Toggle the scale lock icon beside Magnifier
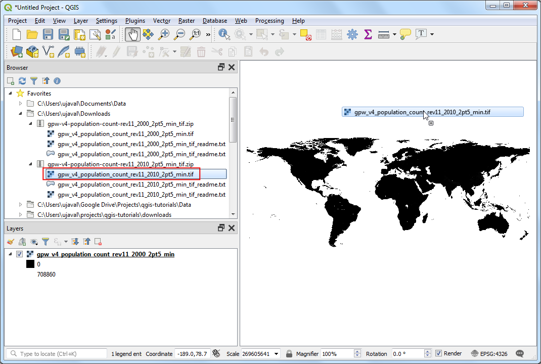This screenshot has height=364, width=541. pos(289,353)
